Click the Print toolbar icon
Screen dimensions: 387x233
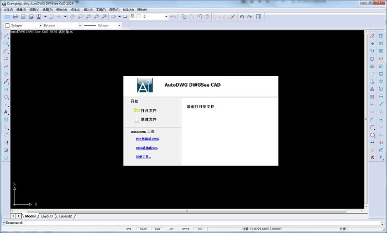[x=15, y=17]
